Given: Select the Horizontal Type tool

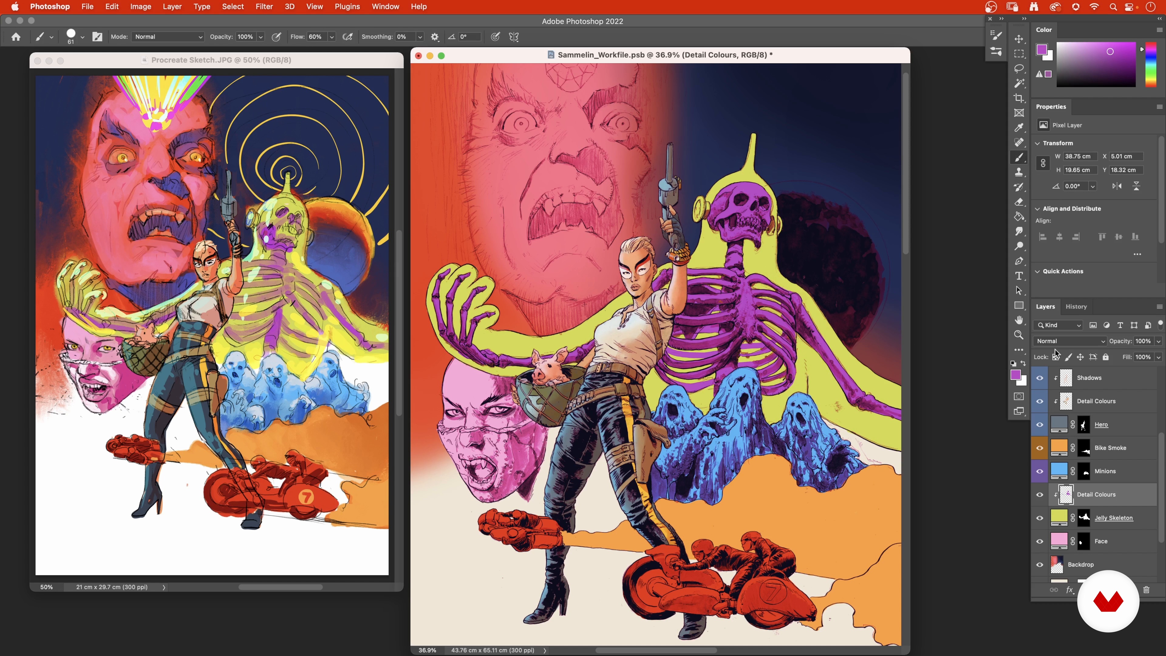Looking at the screenshot, I should [x=1019, y=276].
